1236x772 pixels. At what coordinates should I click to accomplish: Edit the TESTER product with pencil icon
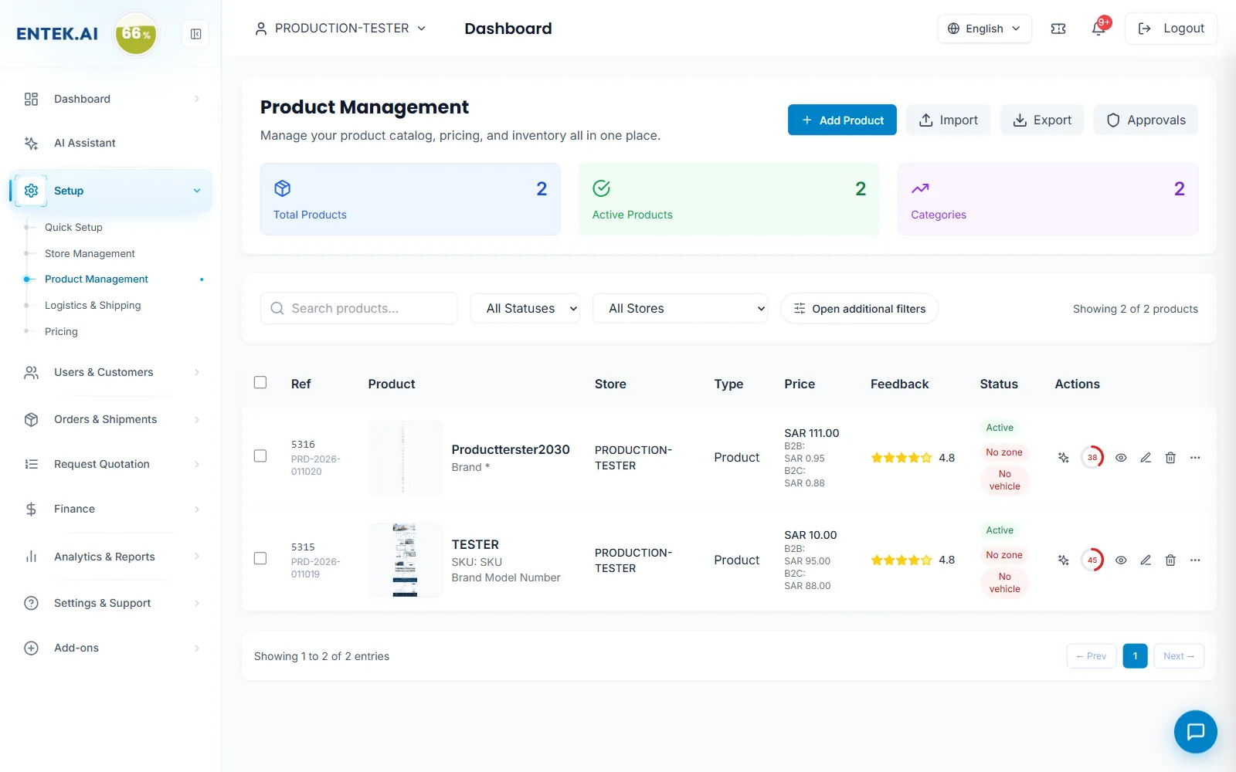1146,560
